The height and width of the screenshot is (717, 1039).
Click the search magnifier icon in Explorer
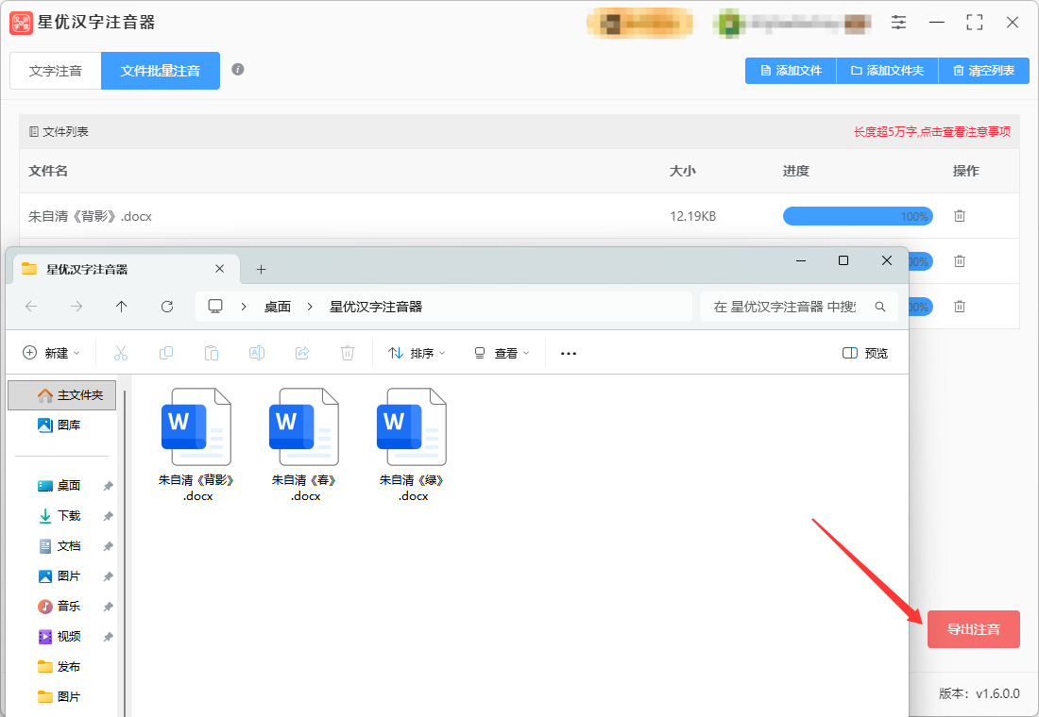click(880, 307)
